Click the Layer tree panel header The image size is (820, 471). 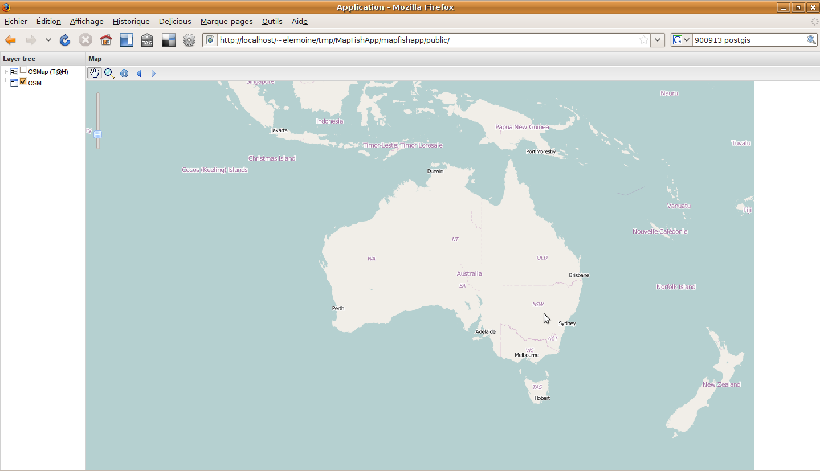(x=43, y=59)
